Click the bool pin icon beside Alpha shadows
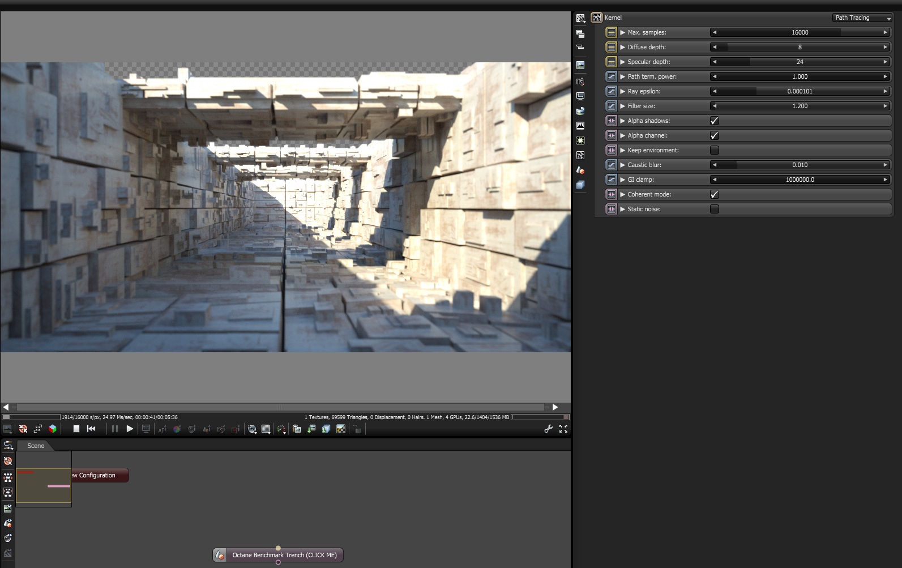902x568 pixels. [x=611, y=121]
